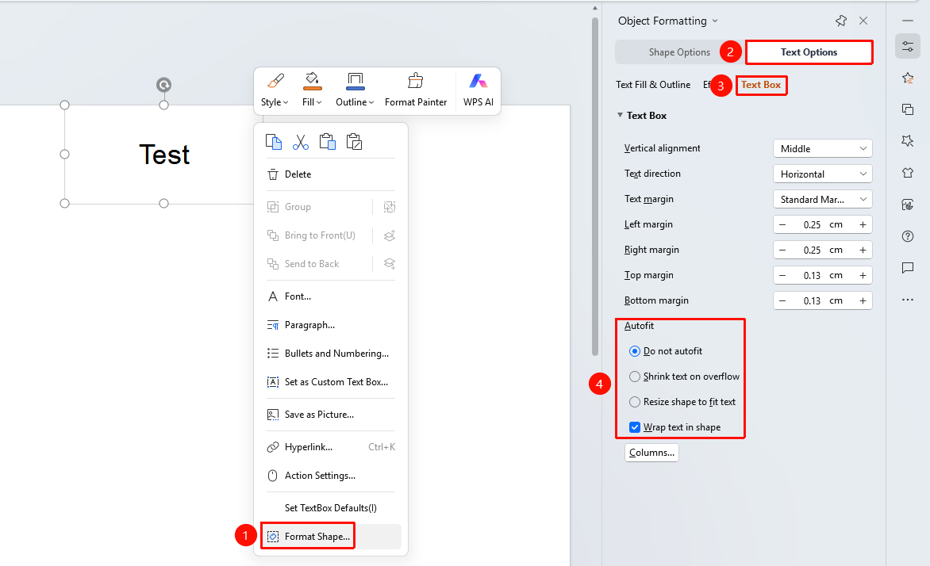Click the Format Painter icon

(x=416, y=81)
